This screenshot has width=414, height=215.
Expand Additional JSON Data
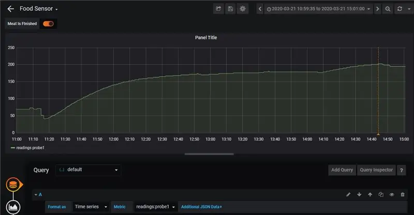tap(201, 207)
